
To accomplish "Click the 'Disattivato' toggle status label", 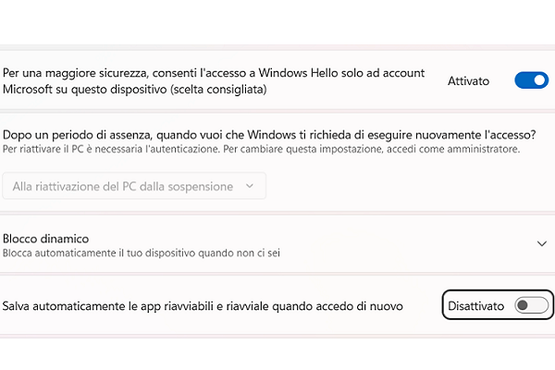I will [x=477, y=305].
